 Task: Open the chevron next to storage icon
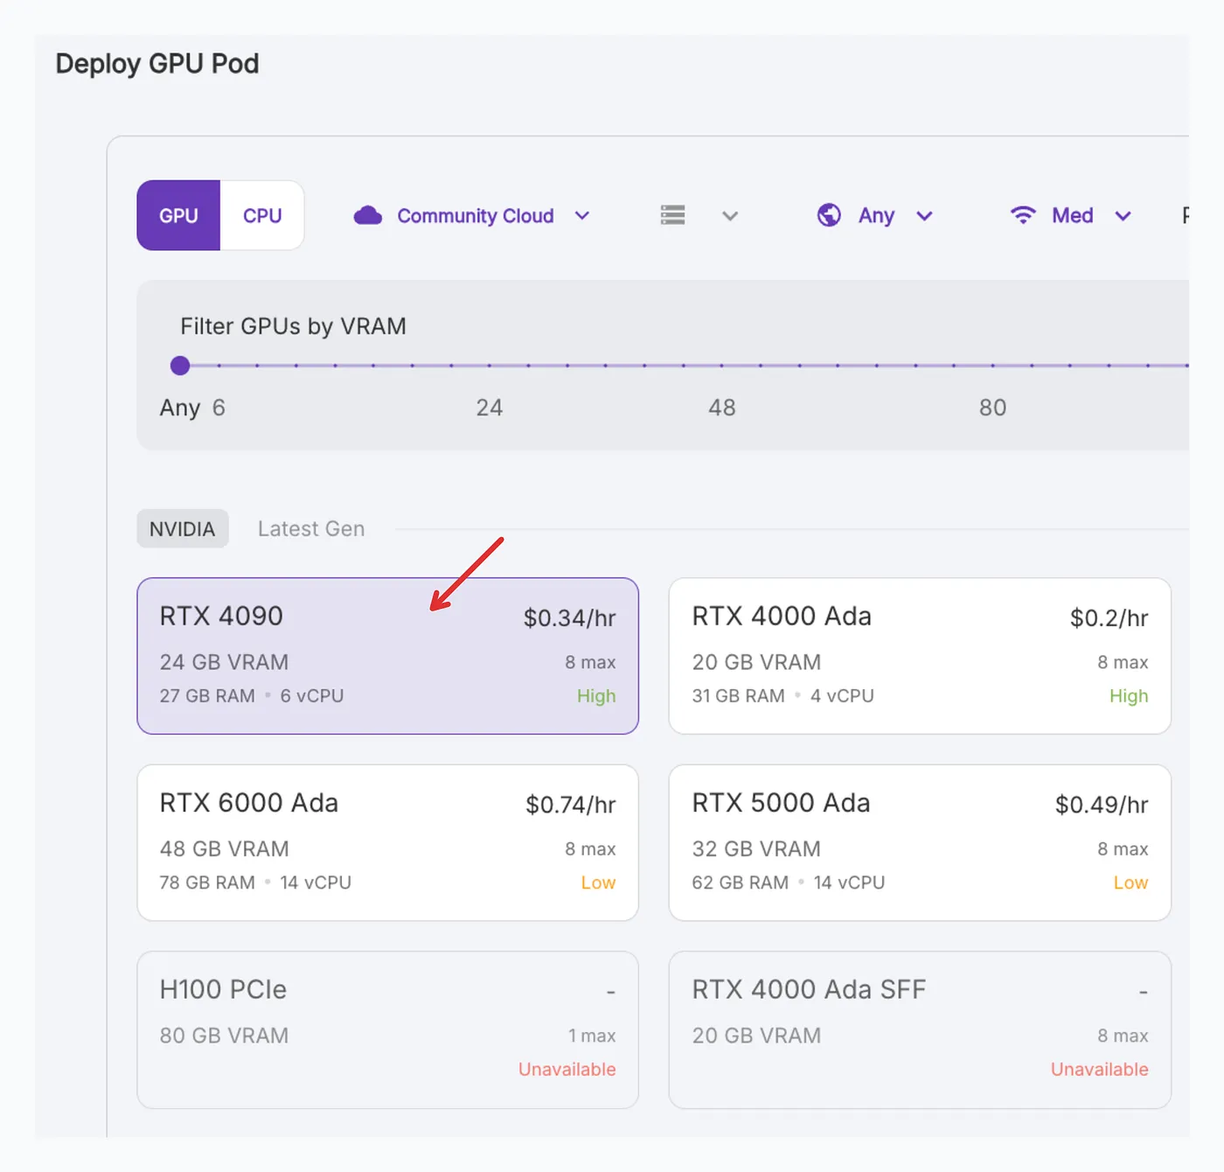[730, 215]
